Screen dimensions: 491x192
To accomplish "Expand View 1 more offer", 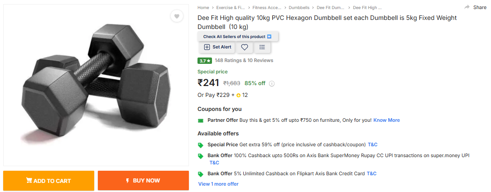I will (218, 184).
